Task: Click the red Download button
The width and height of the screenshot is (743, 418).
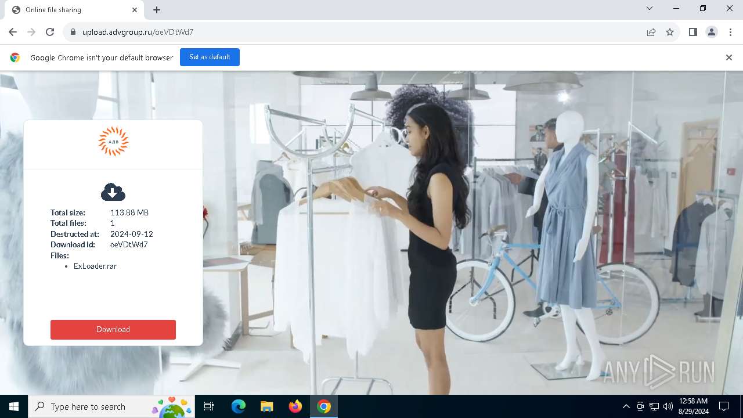Action: (113, 329)
